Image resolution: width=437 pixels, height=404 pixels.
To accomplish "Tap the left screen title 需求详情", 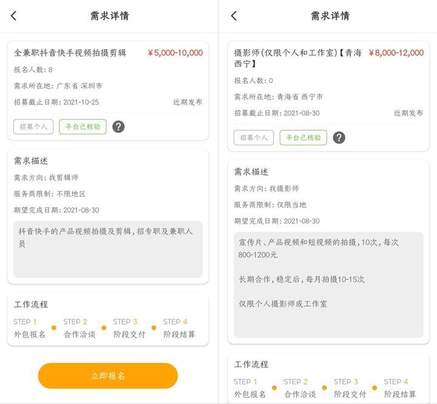I will pyautogui.click(x=110, y=16).
